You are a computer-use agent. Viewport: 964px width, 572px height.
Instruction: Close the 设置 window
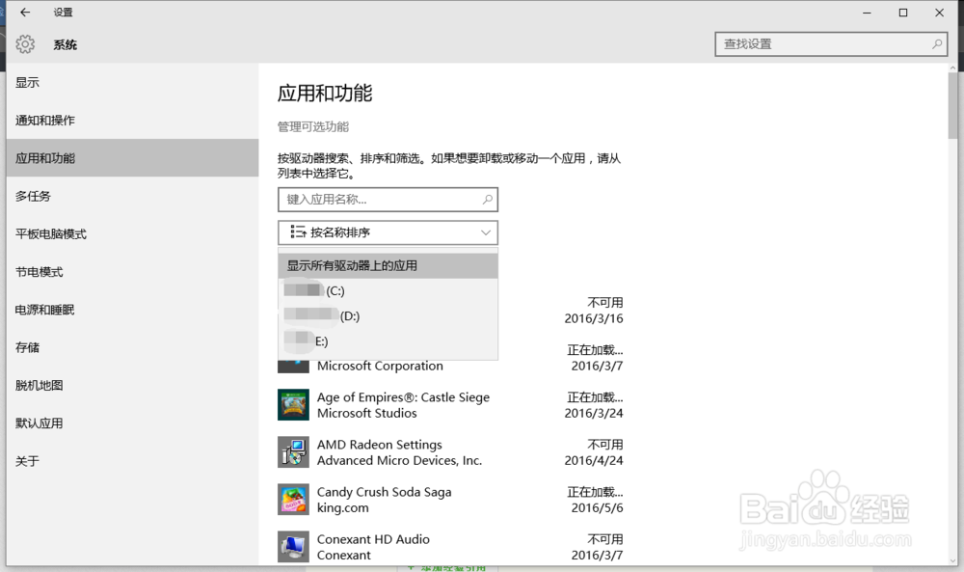939,13
